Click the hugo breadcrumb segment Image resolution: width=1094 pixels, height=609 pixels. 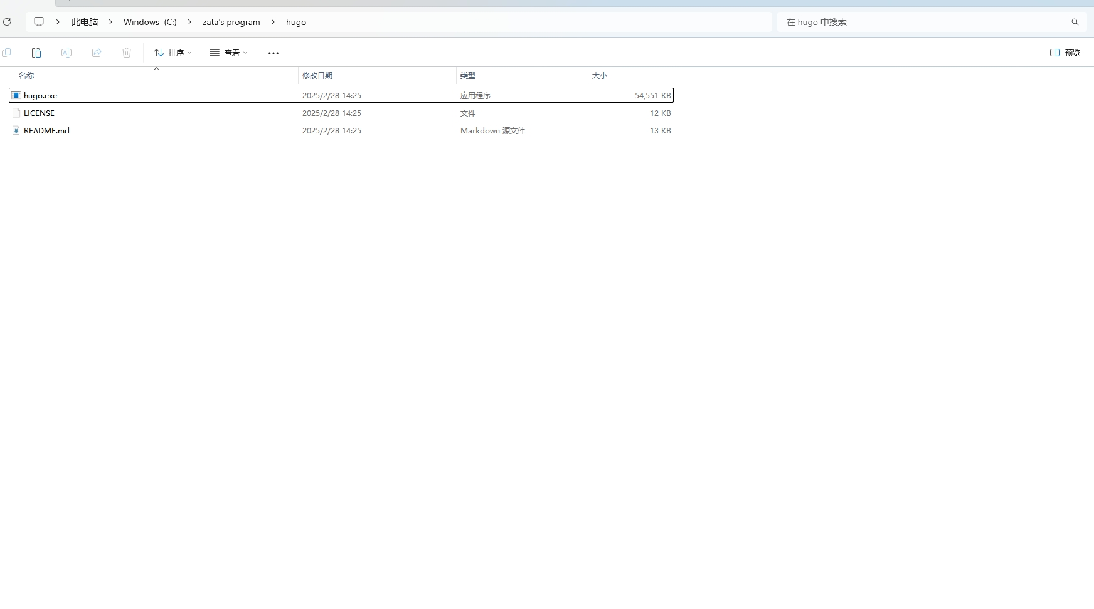[x=296, y=22]
